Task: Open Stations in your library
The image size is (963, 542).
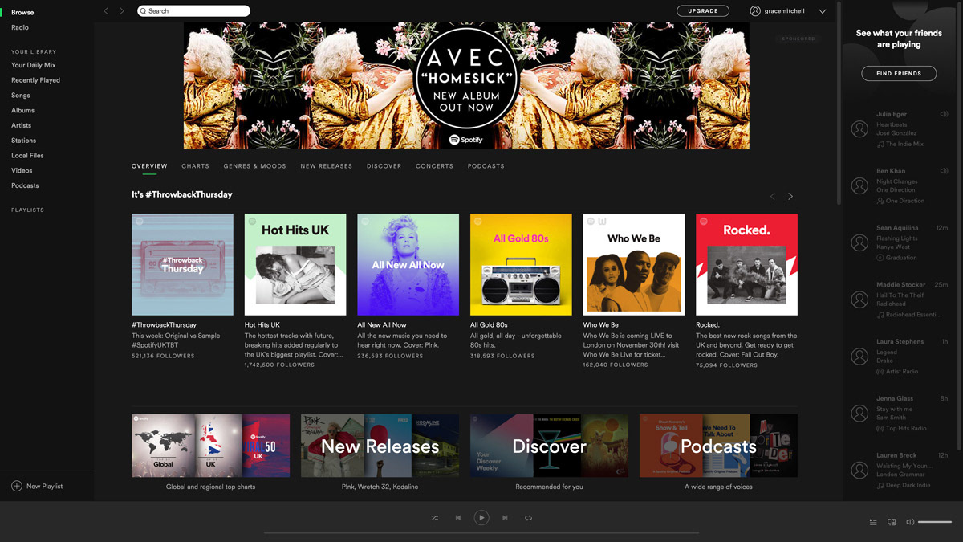Action: click(23, 141)
